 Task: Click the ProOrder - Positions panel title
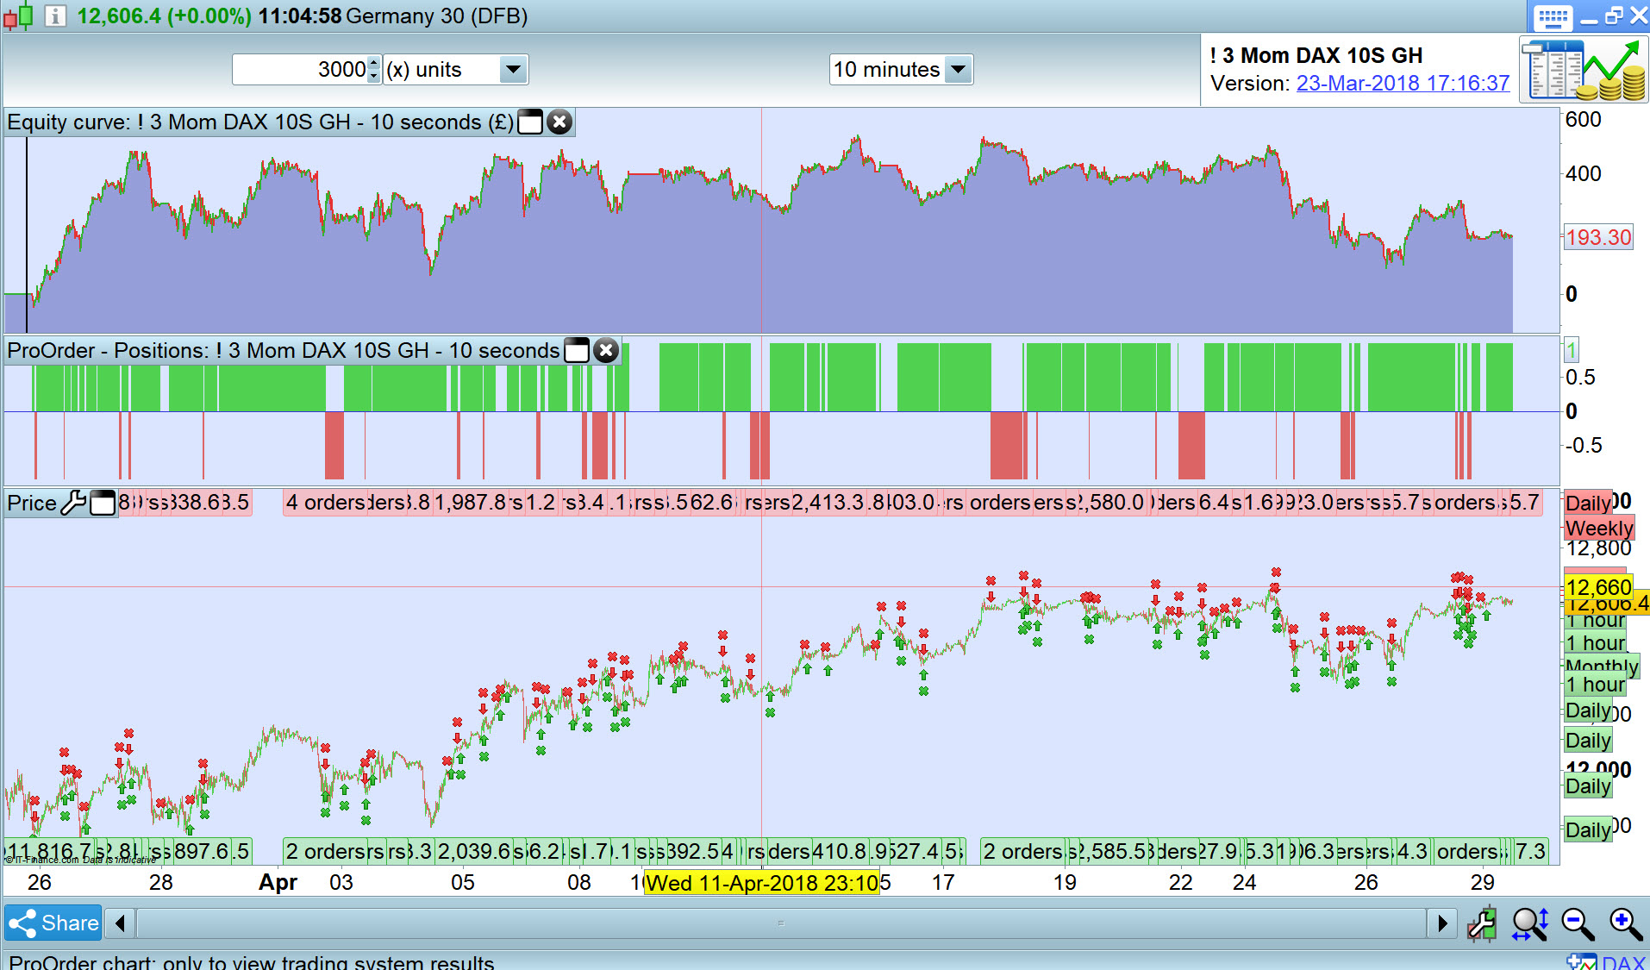coord(284,351)
